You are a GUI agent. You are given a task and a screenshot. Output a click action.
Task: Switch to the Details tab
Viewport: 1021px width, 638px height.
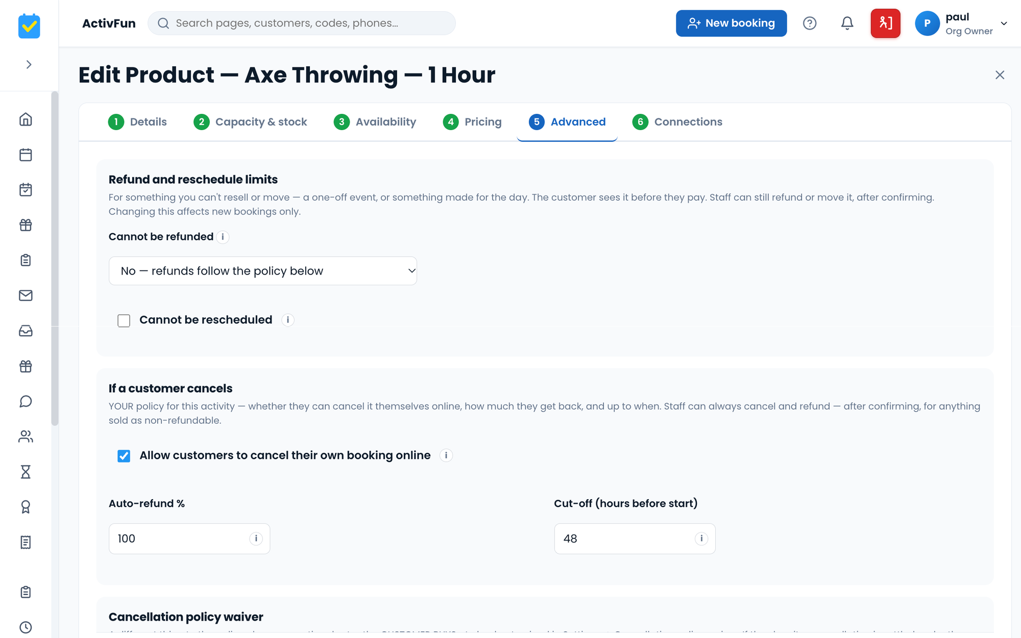coord(137,122)
